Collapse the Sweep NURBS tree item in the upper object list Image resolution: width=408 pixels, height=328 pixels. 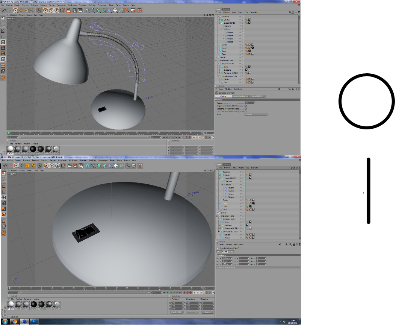(x=219, y=23)
